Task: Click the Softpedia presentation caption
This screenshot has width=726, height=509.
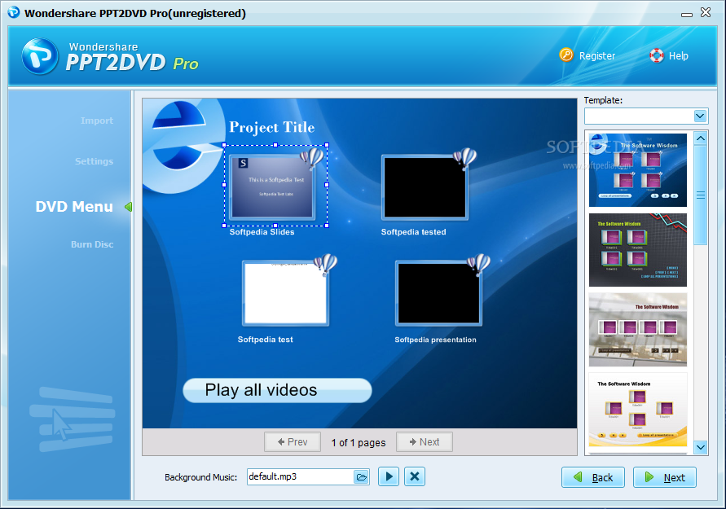Action: tap(435, 340)
